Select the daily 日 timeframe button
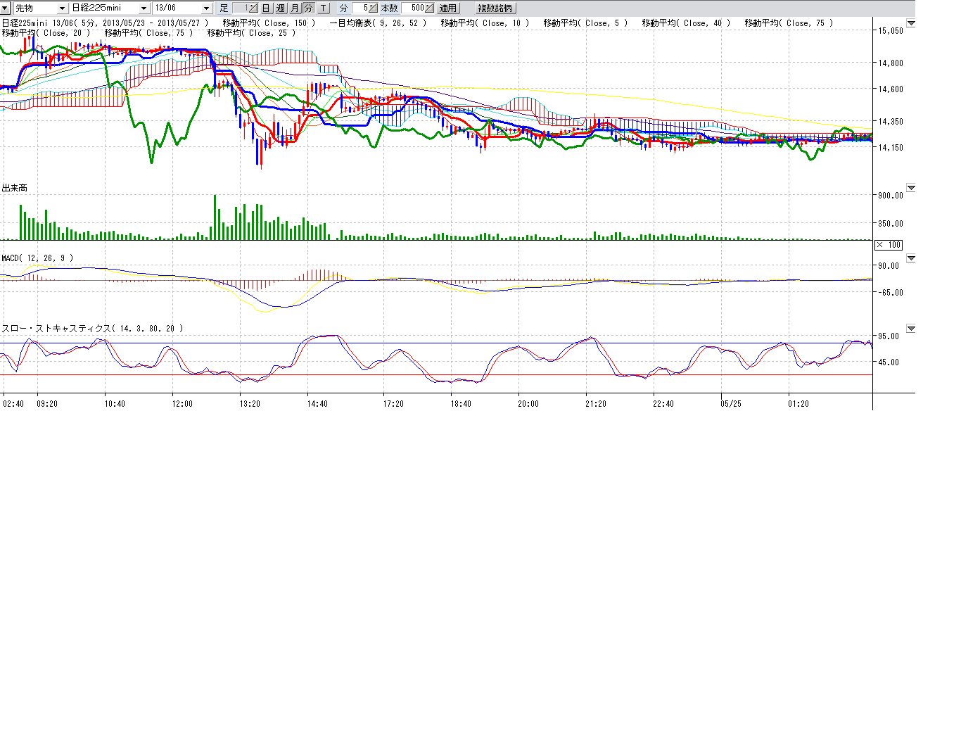Image resolution: width=961 pixels, height=753 pixels. pyautogui.click(x=266, y=8)
